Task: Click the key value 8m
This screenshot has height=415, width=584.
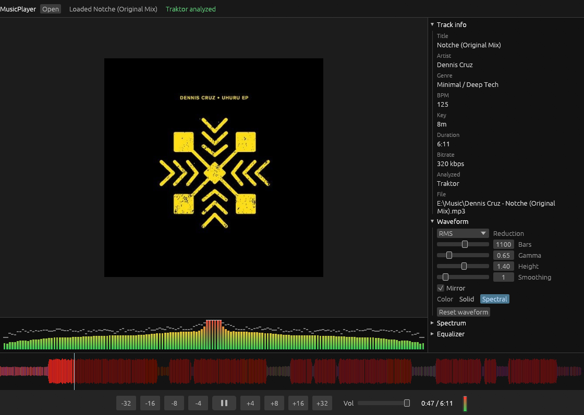Action: pos(442,124)
